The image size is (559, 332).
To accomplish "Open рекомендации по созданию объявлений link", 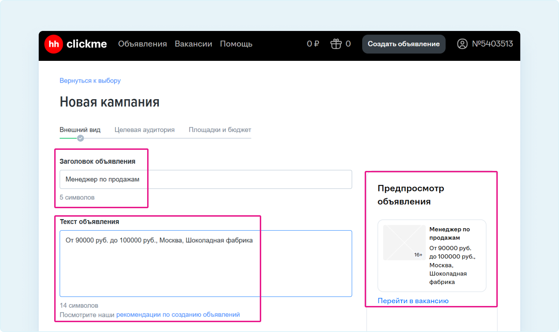I will coord(178,315).
